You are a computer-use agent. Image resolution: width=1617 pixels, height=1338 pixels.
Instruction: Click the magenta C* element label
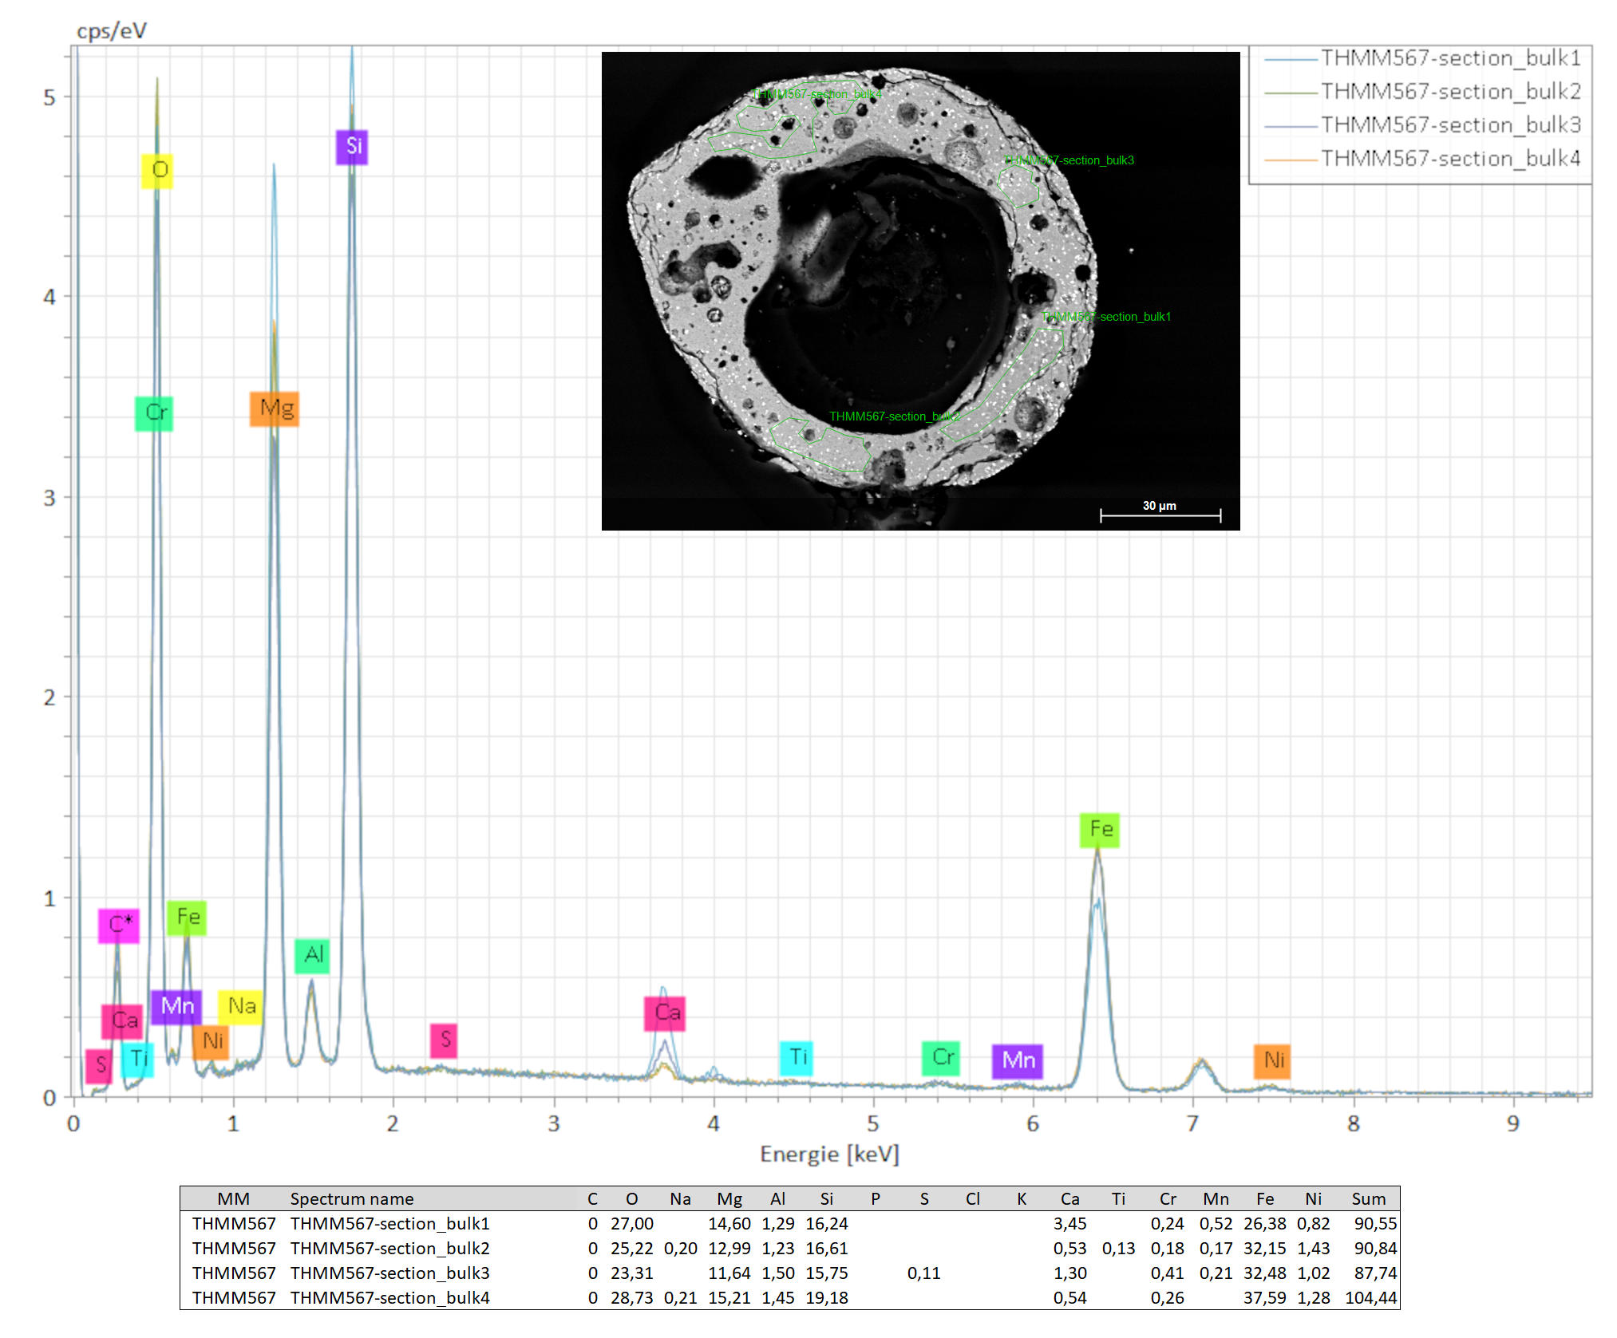pyautogui.click(x=119, y=925)
